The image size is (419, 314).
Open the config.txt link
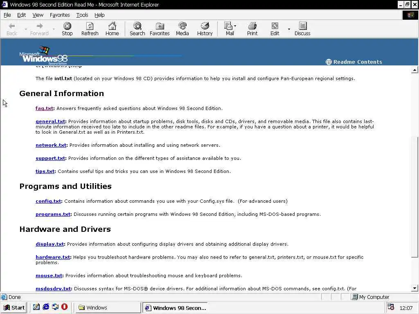(x=48, y=201)
